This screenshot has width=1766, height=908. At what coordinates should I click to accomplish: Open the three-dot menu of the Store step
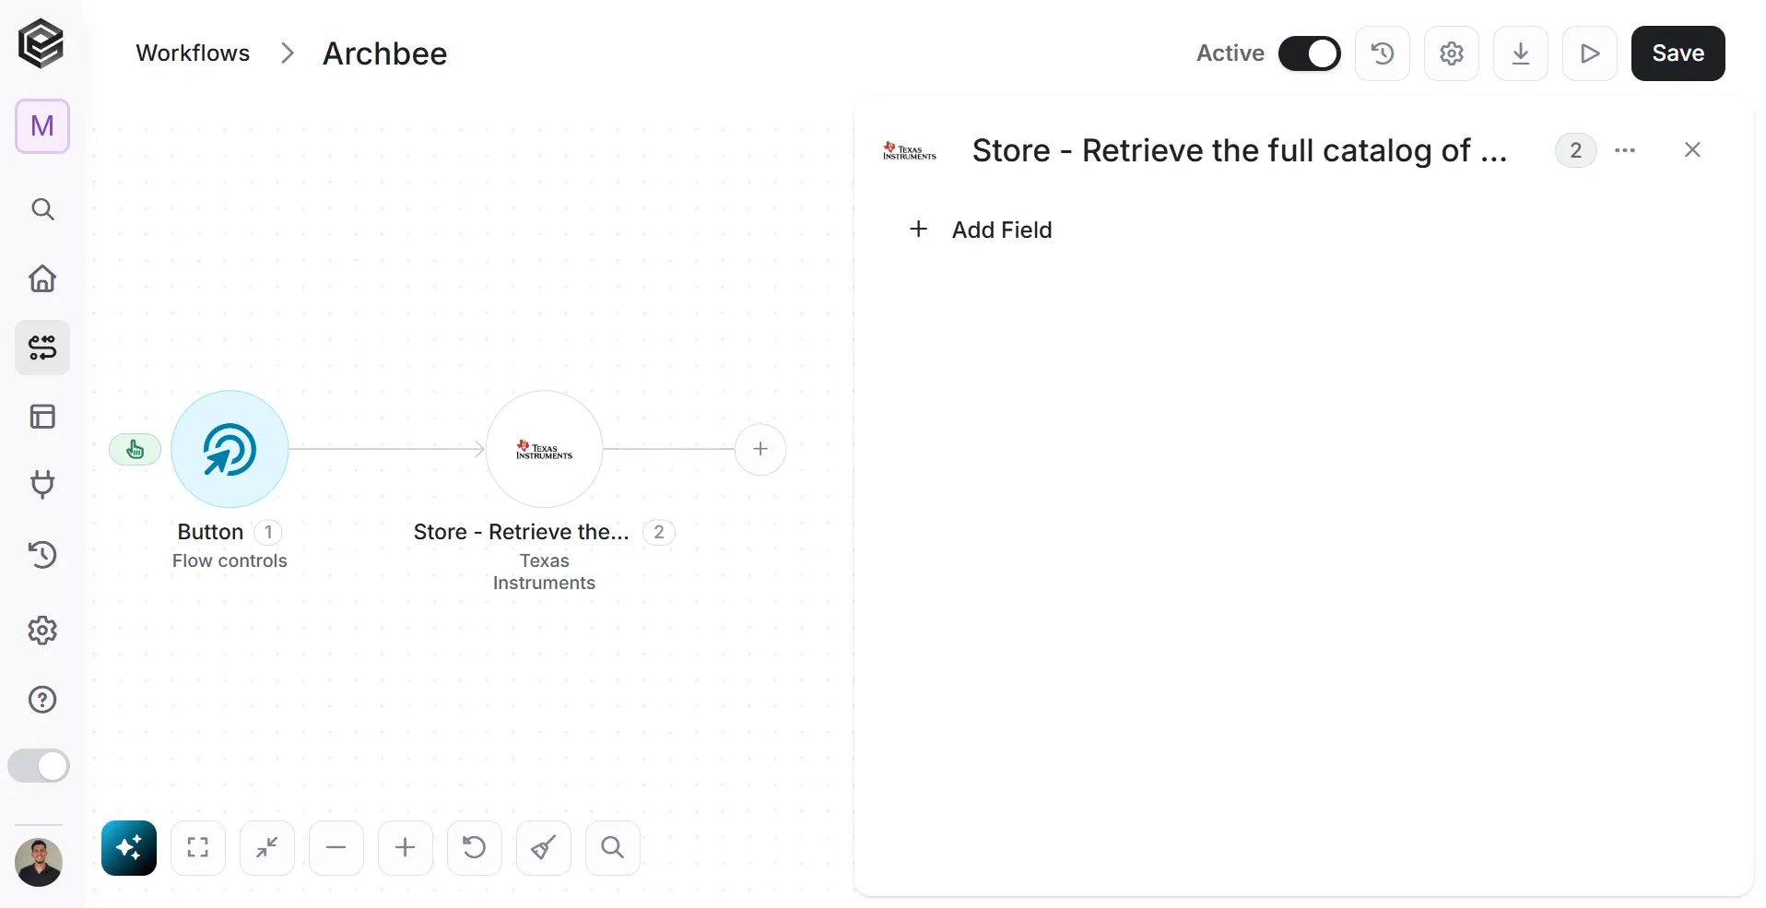[x=1625, y=150]
